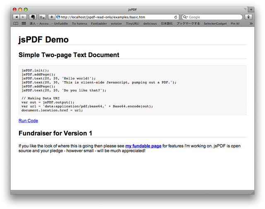Click the client-side Javascript code line
This screenshot has width=265, height=209.
coord(99,82)
